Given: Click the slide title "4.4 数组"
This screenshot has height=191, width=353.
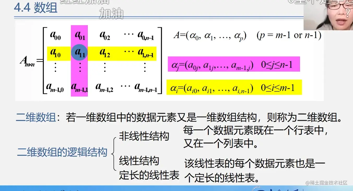Looking at the screenshot, I should pos(36,8).
